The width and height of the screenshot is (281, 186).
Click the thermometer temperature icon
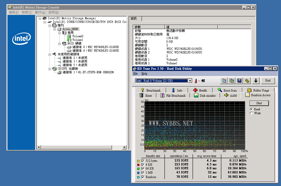(x=196, y=81)
